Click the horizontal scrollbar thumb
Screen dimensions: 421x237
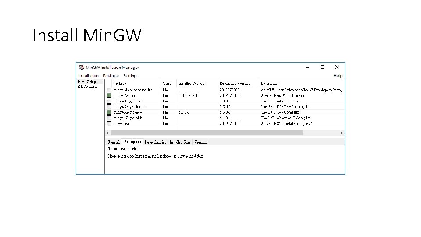coord(207,133)
